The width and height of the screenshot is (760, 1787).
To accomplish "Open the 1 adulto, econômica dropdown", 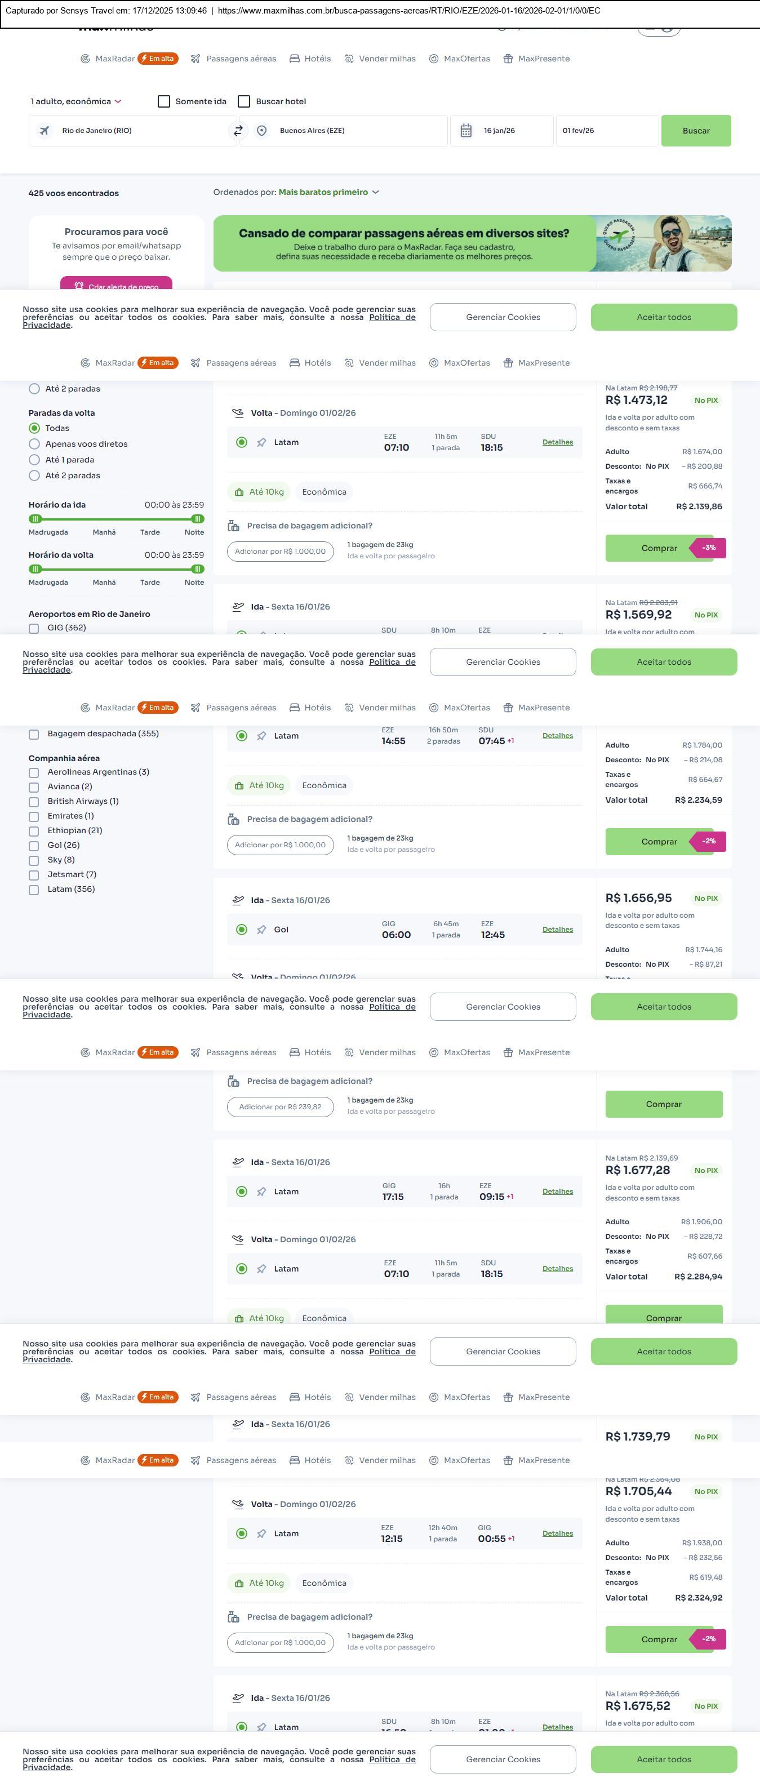I will click(75, 101).
